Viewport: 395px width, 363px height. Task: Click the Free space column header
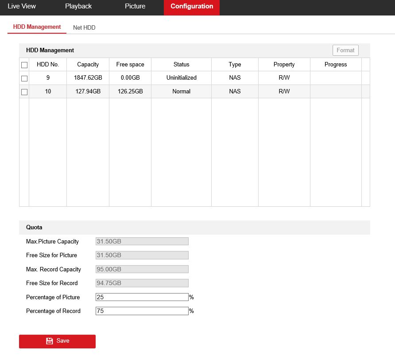130,65
